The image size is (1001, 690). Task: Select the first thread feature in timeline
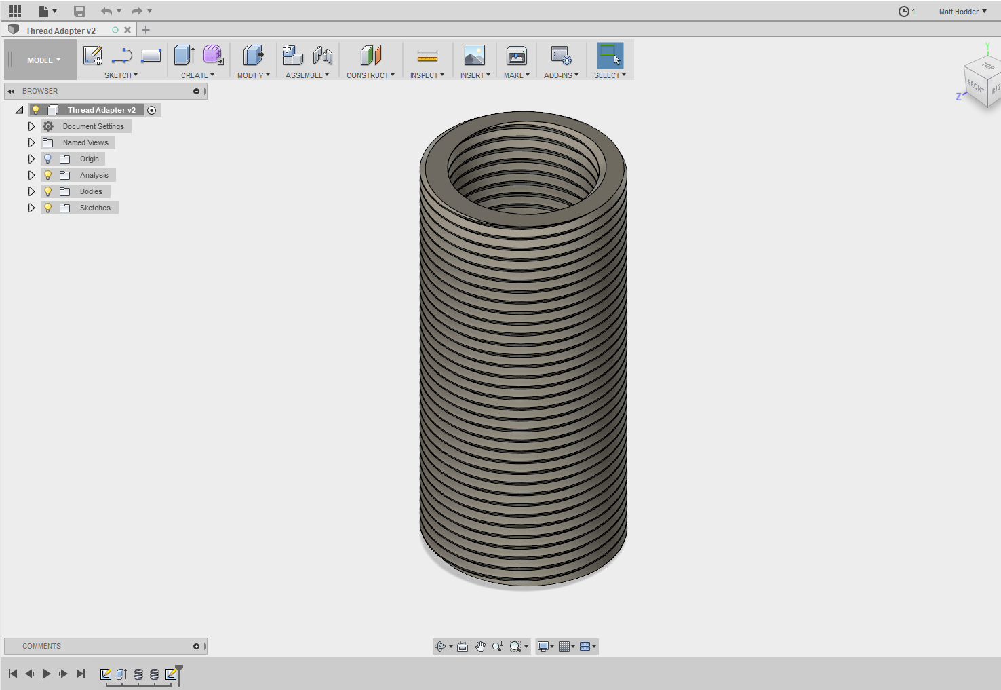pyautogui.click(x=138, y=674)
